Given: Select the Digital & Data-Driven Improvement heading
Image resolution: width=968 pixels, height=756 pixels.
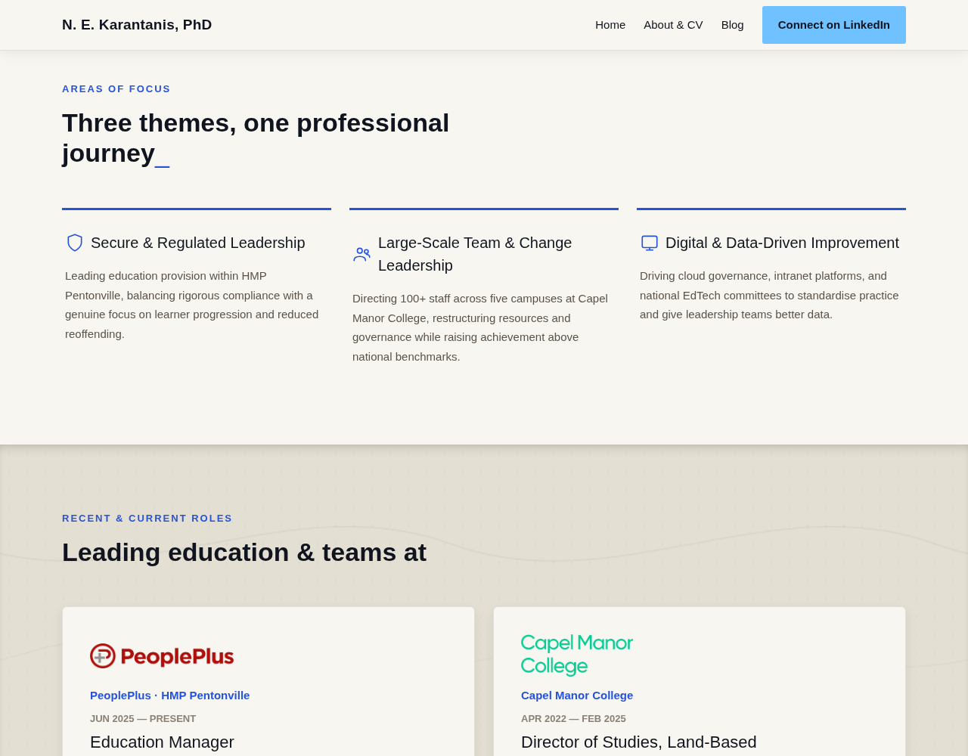Looking at the screenshot, I should click(x=782, y=243).
